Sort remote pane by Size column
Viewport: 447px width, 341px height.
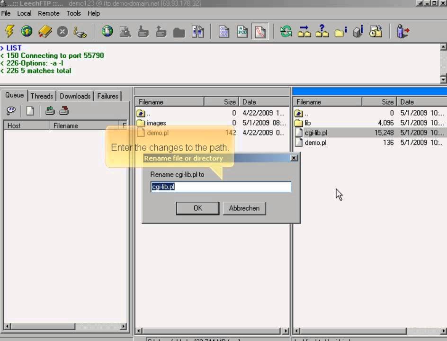tap(379, 102)
